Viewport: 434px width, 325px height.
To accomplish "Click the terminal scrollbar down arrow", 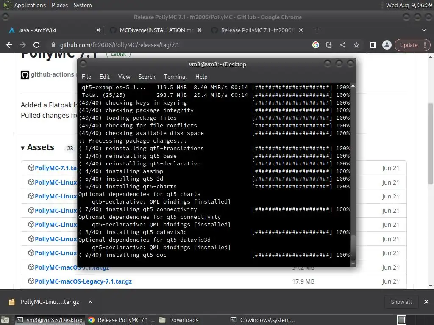I will [x=353, y=264].
